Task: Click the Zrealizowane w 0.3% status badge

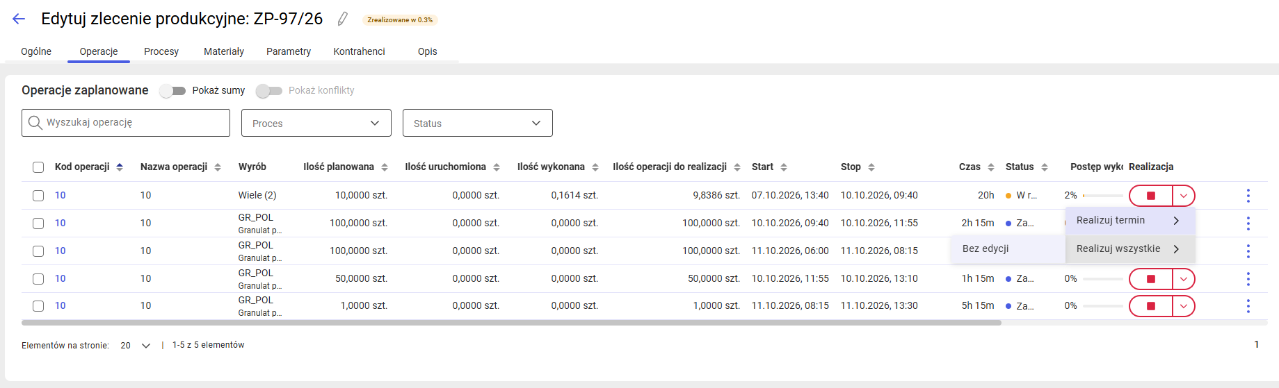Action: [x=400, y=20]
